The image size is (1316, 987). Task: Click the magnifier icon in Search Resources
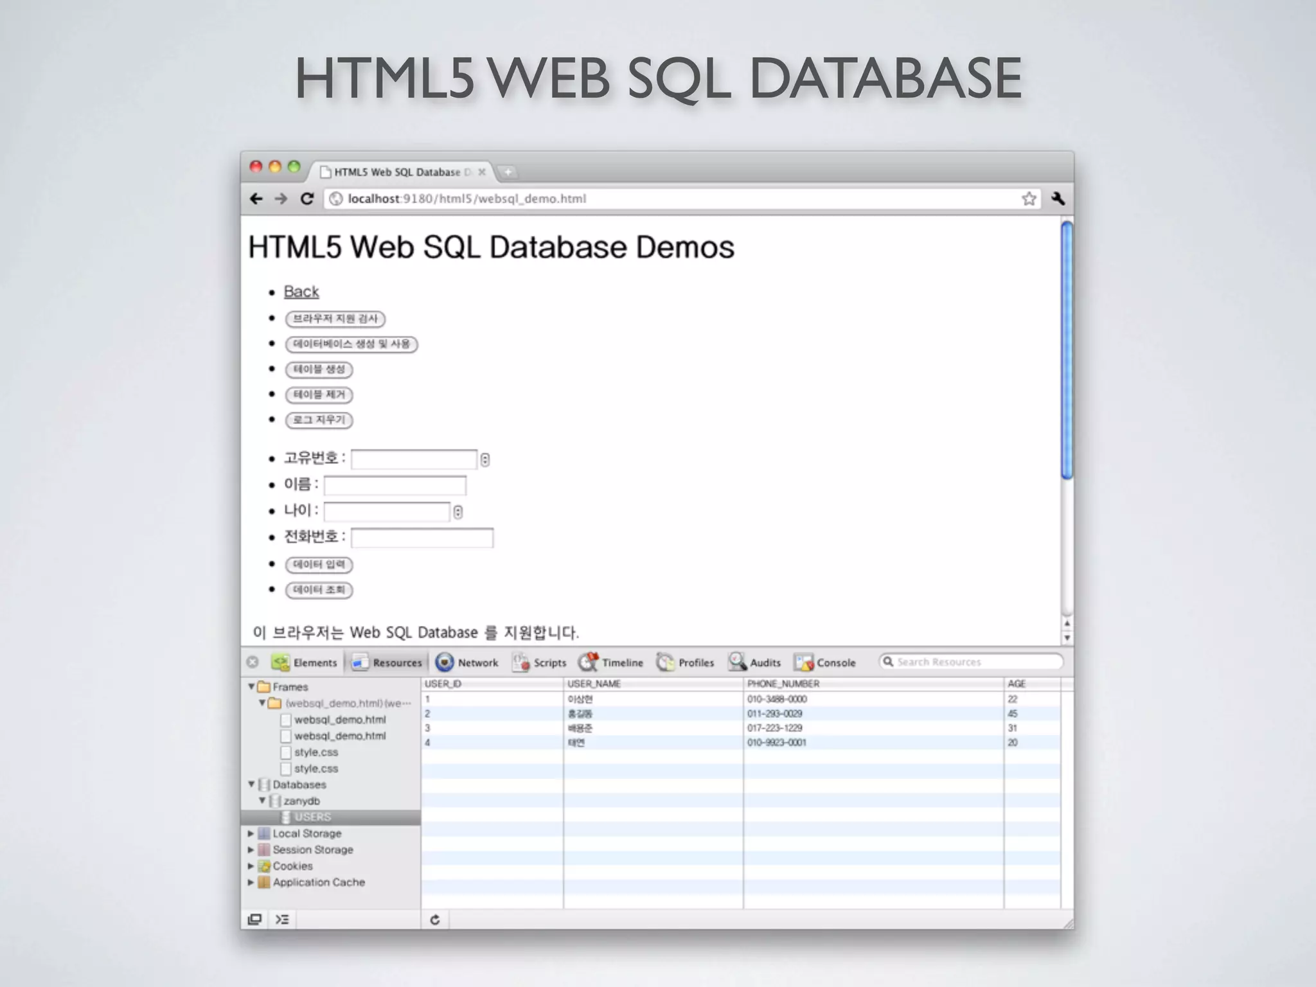coord(889,661)
